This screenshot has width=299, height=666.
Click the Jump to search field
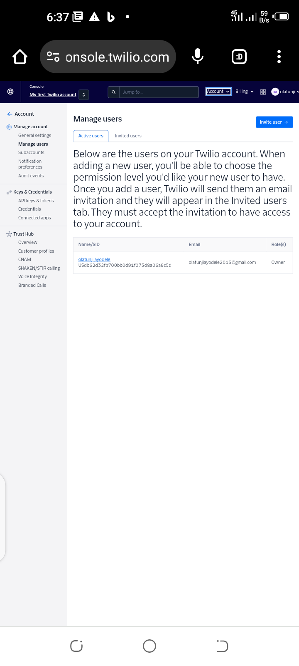(x=159, y=92)
